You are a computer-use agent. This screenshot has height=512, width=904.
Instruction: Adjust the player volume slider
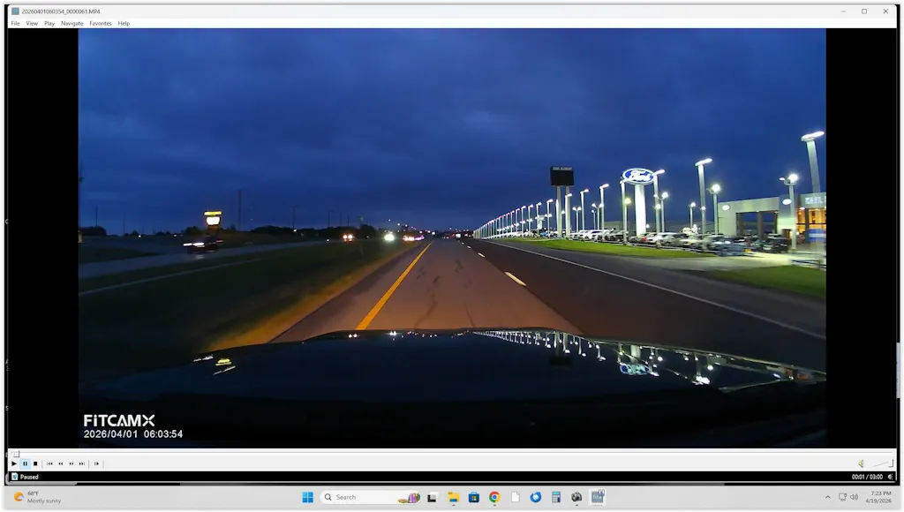point(882,463)
